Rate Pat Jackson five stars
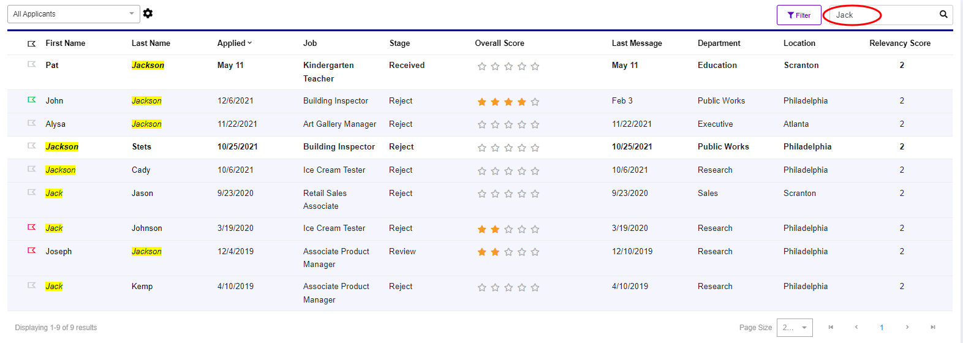The image size is (963, 343). point(535,66)
